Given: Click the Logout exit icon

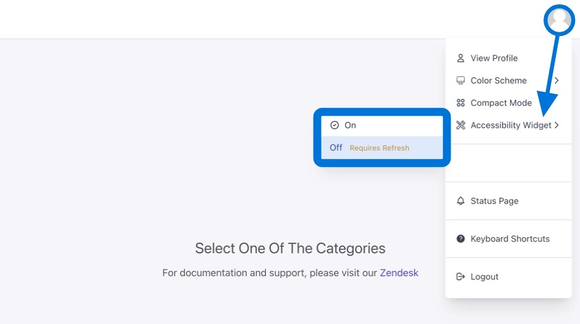Looking at the screenshot, I should click(x=460, y=277).
